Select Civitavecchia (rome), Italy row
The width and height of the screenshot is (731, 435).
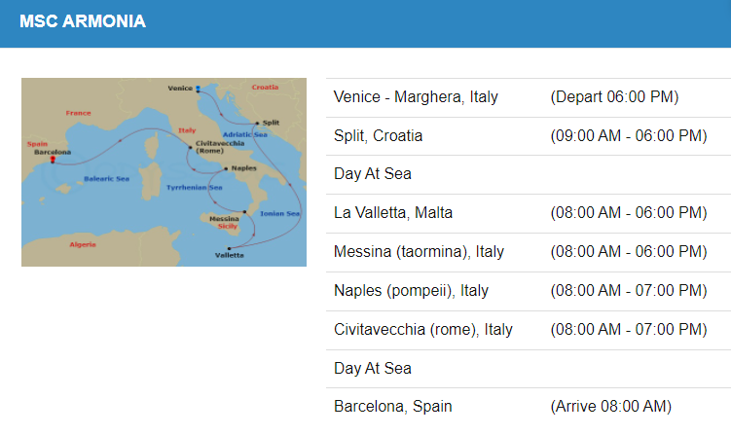click(x=529, y=330)
